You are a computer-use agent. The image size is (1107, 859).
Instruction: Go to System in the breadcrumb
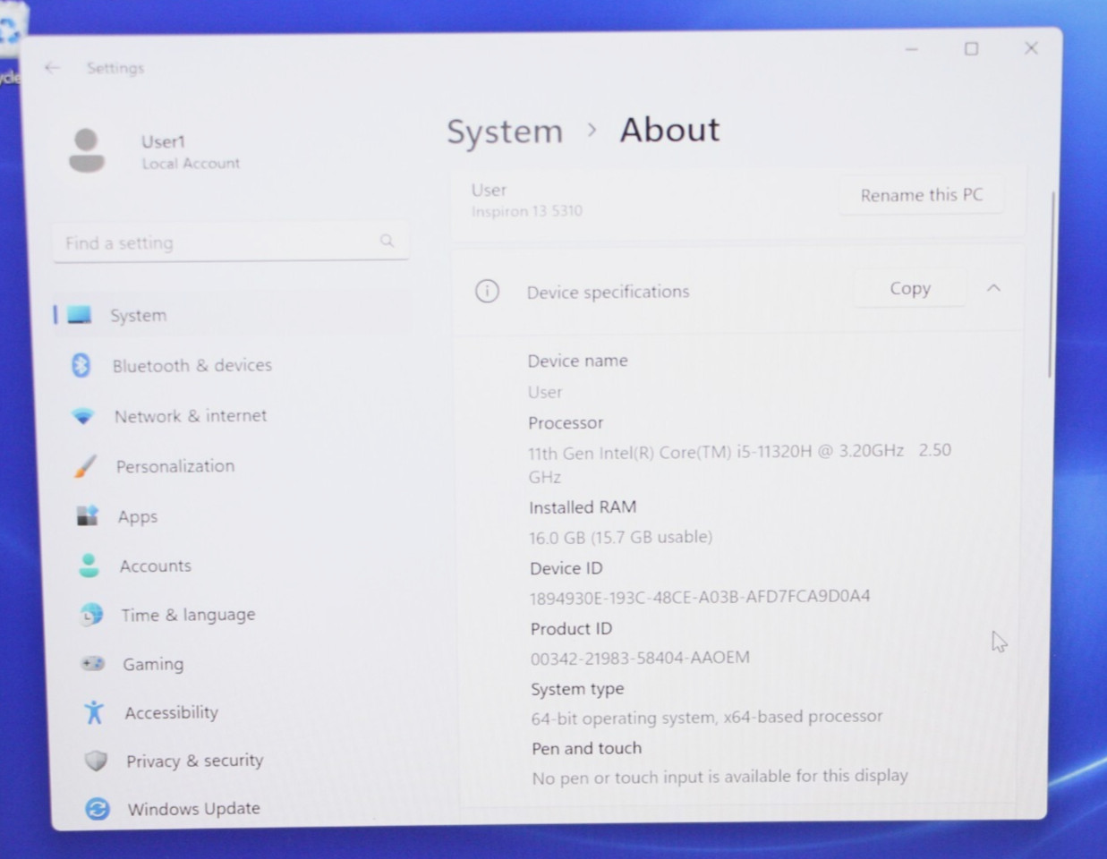[505, 132]
